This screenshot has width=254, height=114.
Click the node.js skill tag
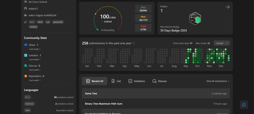click(x=33, y=27)
